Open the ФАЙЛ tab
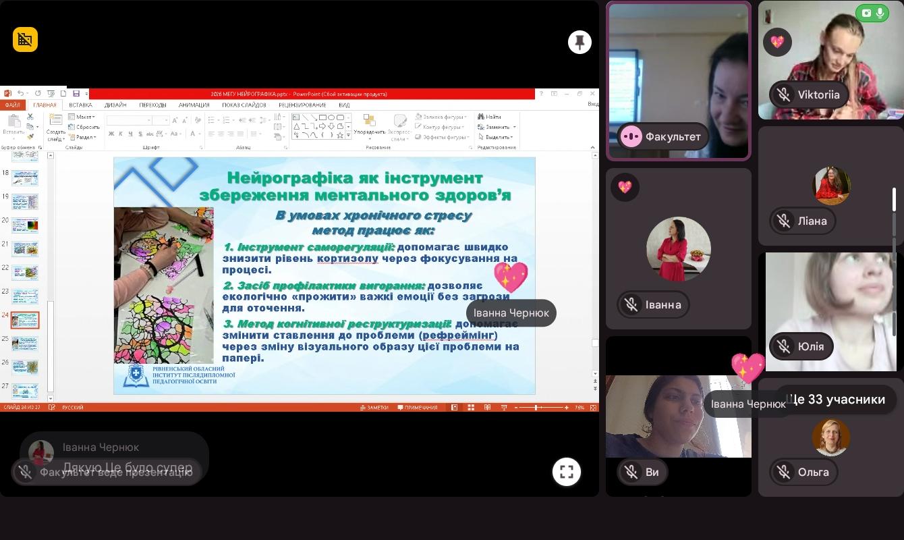Image resolution: width=904 pixels, height=540 pixels. (13, 105)
